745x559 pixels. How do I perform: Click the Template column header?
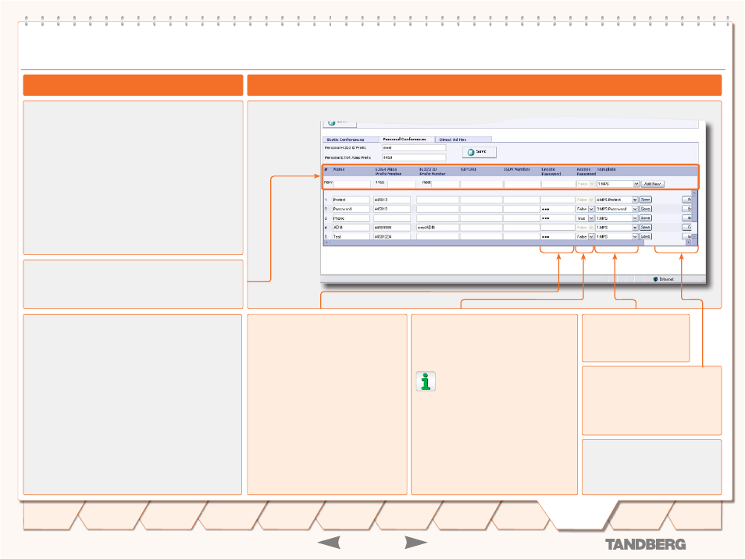[x=606, y=169]
